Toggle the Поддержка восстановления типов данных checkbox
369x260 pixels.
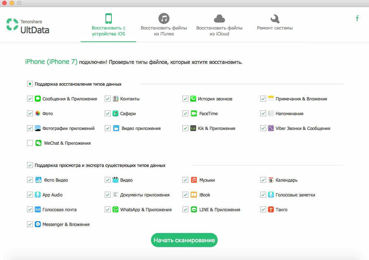point(30,84)
